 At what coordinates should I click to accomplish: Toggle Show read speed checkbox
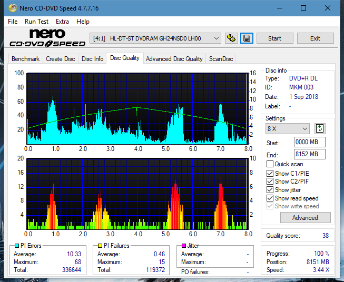(270, 198)
